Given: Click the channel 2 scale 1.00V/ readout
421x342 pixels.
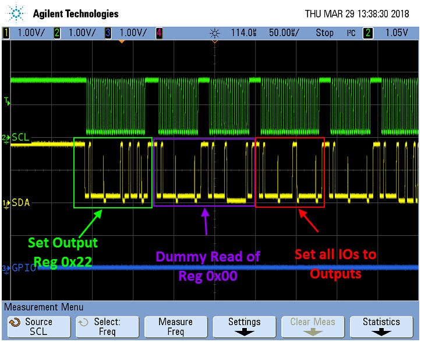Looking at the screenshot, I should click(x=82, y=33).
